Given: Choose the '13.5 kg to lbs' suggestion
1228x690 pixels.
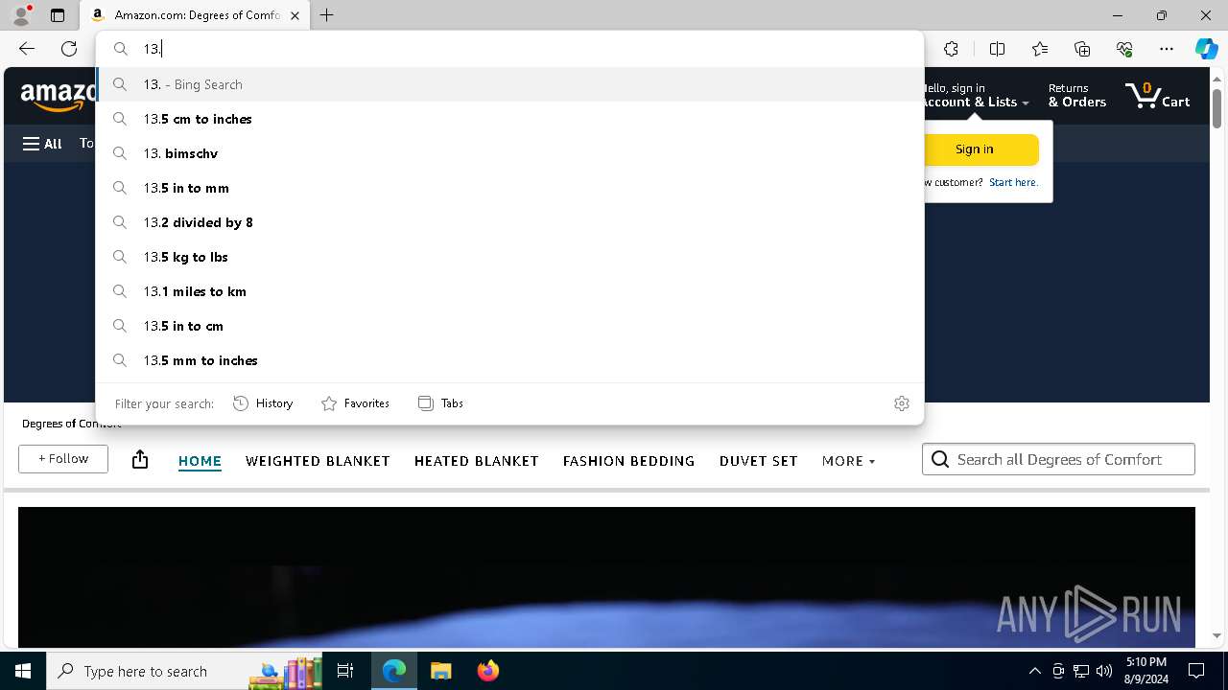Looking at the screenshot, I should point(509,257).
